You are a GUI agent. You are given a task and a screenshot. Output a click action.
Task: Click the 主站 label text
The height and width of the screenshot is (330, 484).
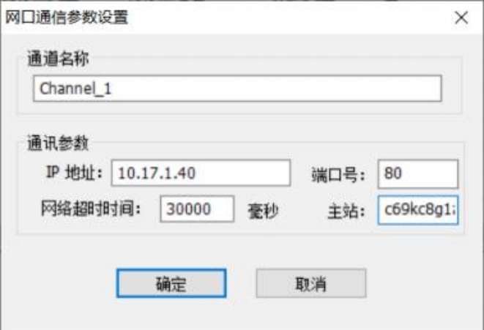click(346, 211)
